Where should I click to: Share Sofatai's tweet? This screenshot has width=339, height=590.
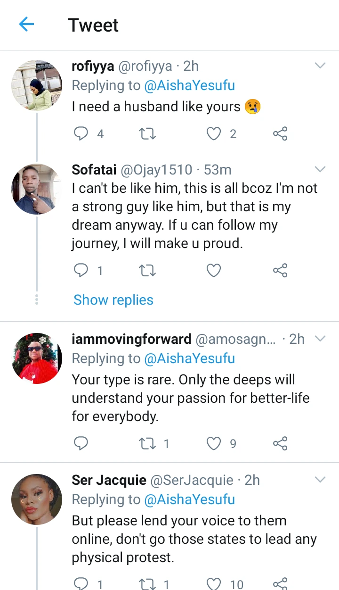pyautogui.click(x=280, y=270)
